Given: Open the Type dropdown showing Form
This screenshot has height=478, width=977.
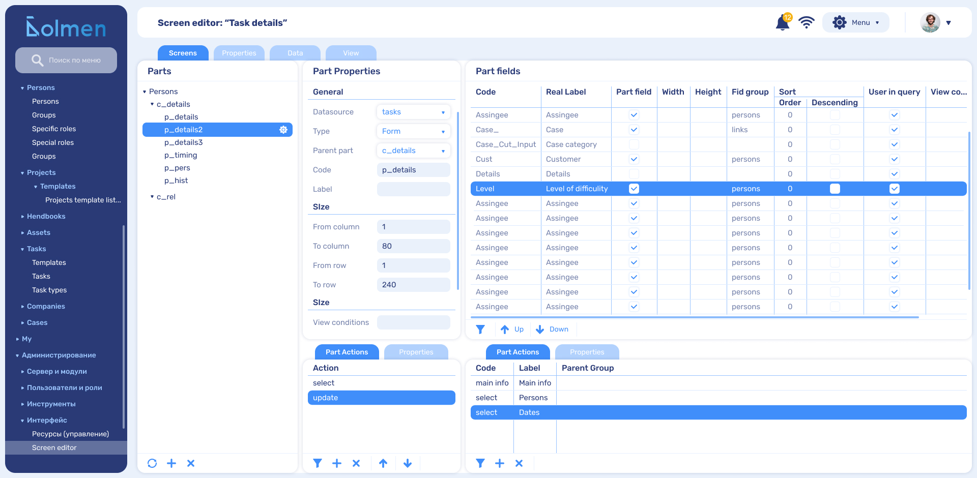Looking at the screenshot, I should point(413,131).
